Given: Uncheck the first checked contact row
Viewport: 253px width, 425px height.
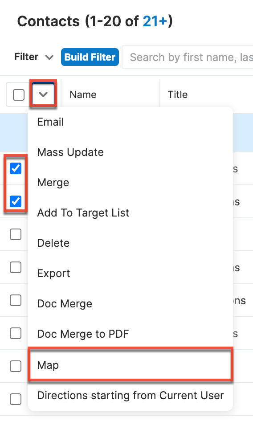Looking at the screenshot, I should [x=16, y=168].
